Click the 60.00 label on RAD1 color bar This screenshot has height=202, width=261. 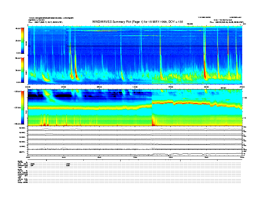[18, 58]
